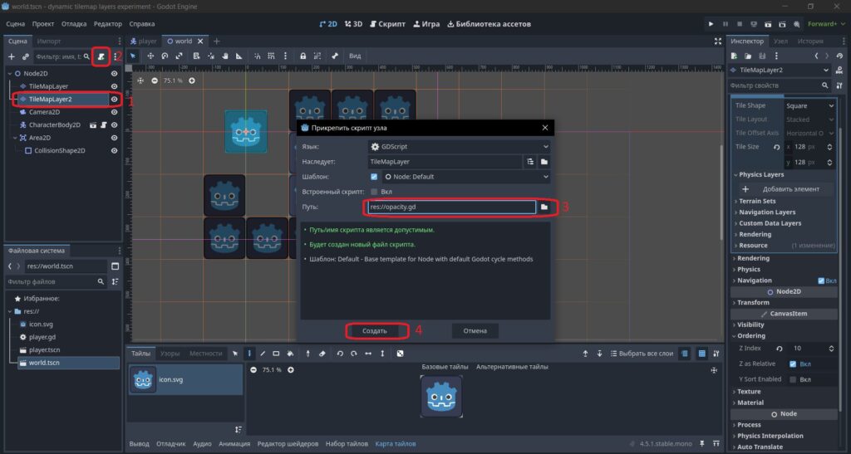Viewport: 851px width, 454px height.
Task: Expand the Custom Data Layers section
Action: tap(769, 223)
